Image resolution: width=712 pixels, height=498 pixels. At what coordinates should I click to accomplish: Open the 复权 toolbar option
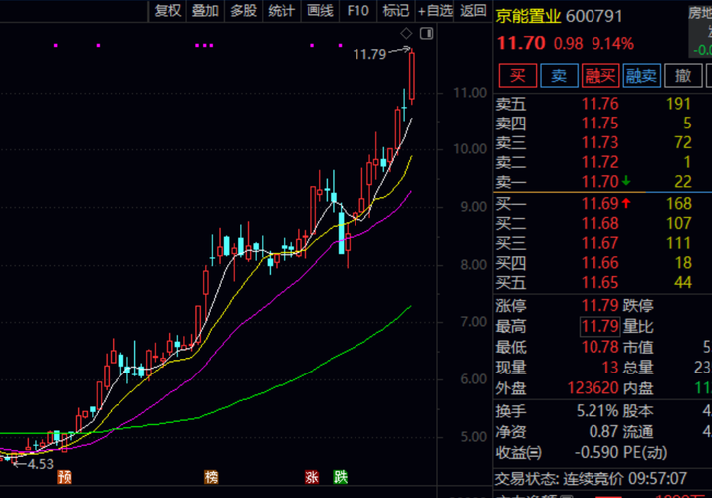(168, 10)
